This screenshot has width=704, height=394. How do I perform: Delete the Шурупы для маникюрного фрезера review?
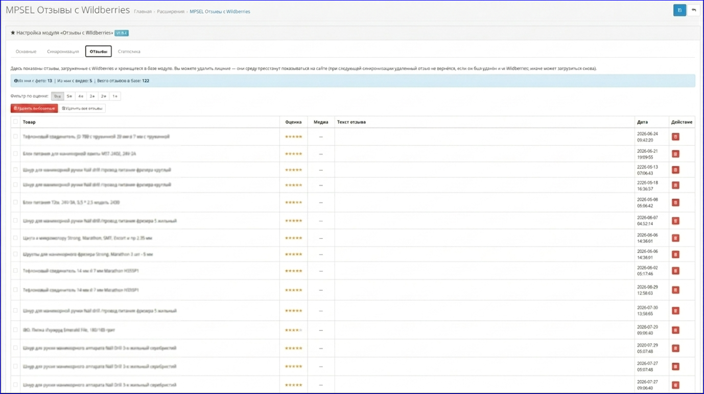click(x=675, y=254)
